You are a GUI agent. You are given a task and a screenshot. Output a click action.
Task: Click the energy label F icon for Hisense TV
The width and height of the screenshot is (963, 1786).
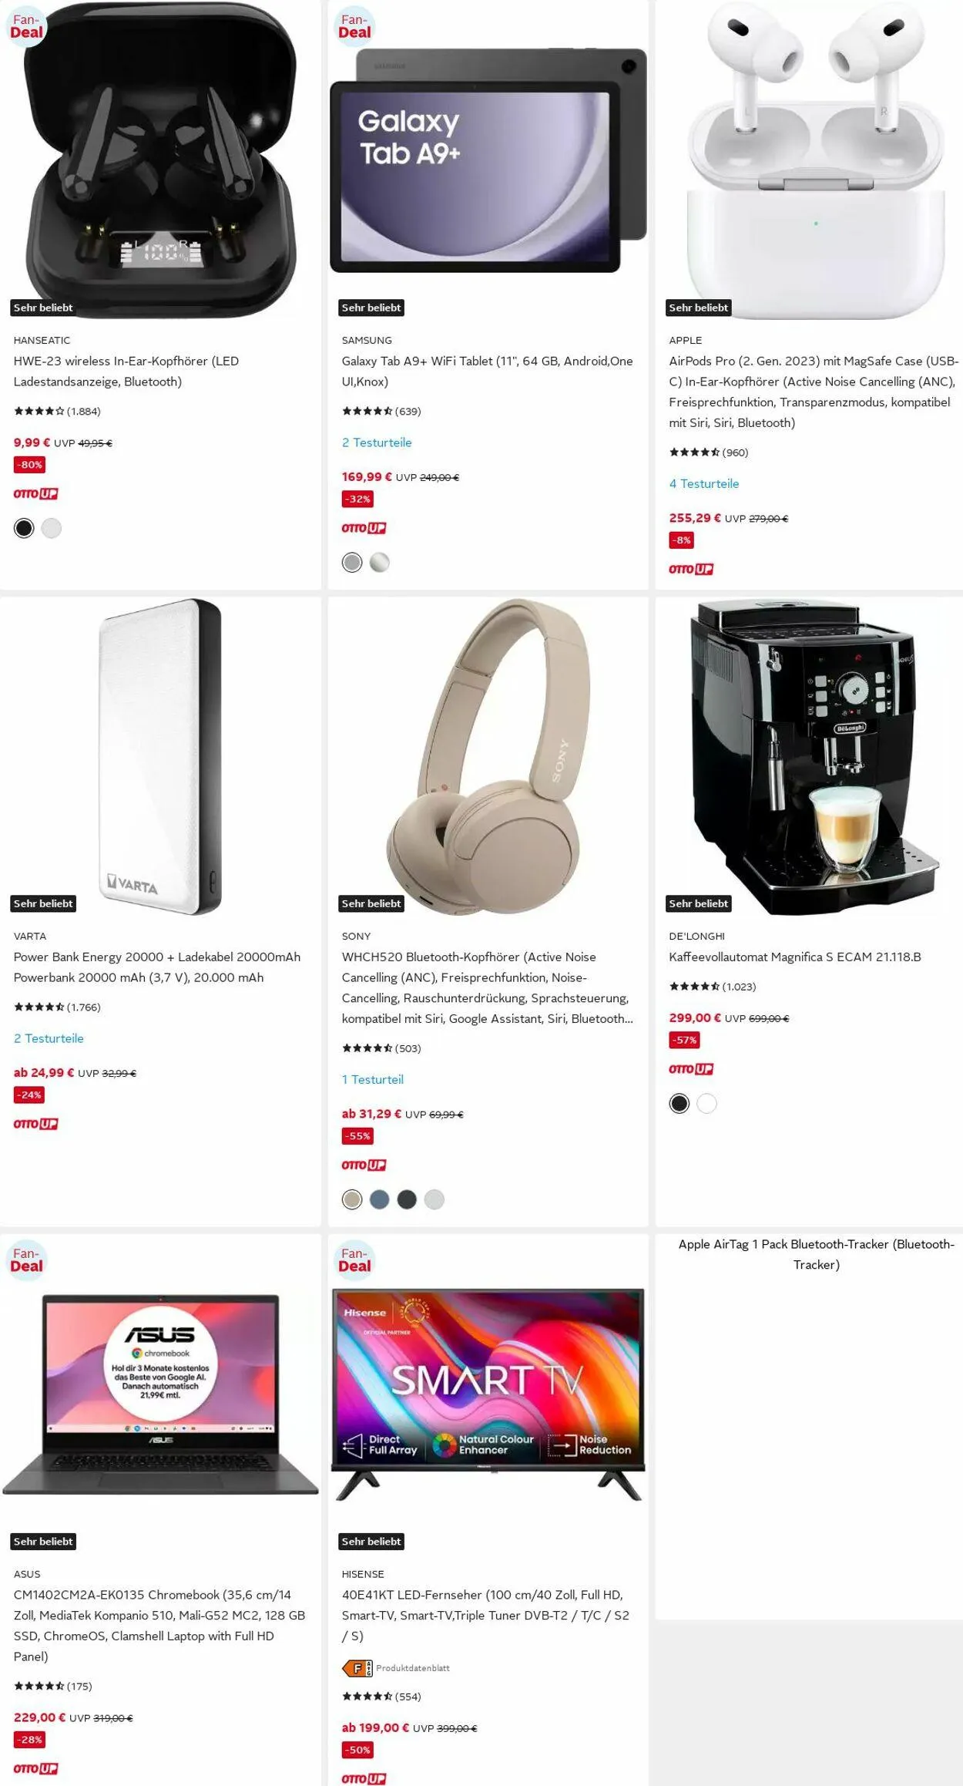tap(357, 1668)
